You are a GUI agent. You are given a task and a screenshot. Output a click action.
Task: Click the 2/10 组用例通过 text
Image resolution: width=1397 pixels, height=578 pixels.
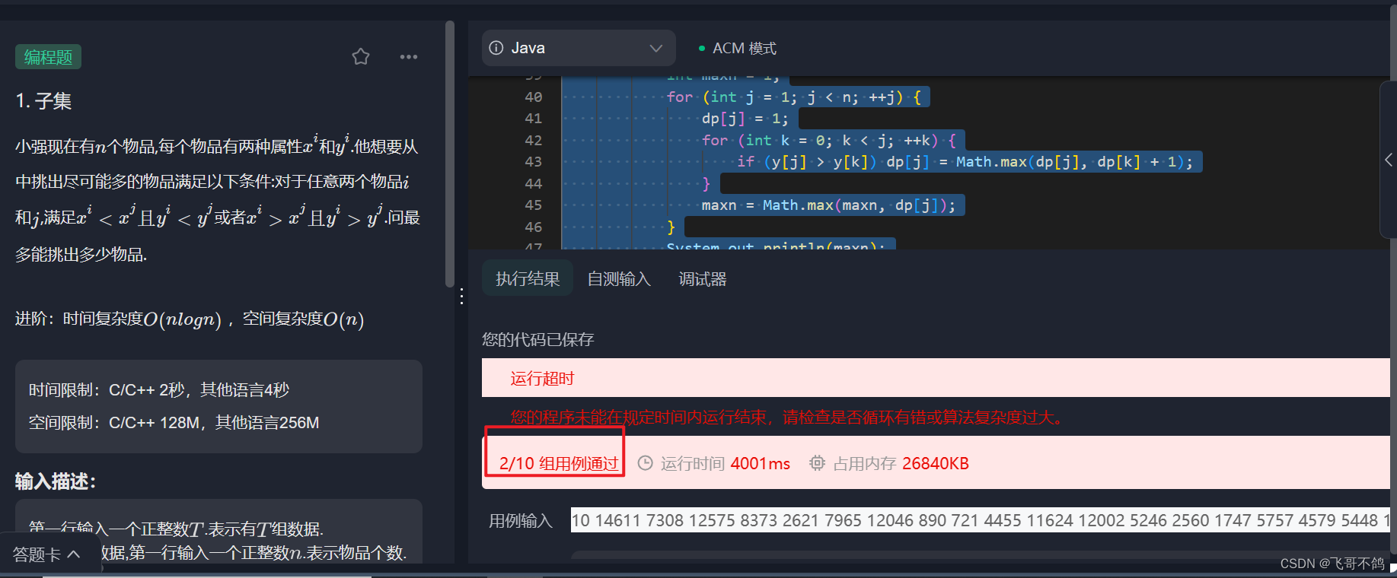[559, 463]
